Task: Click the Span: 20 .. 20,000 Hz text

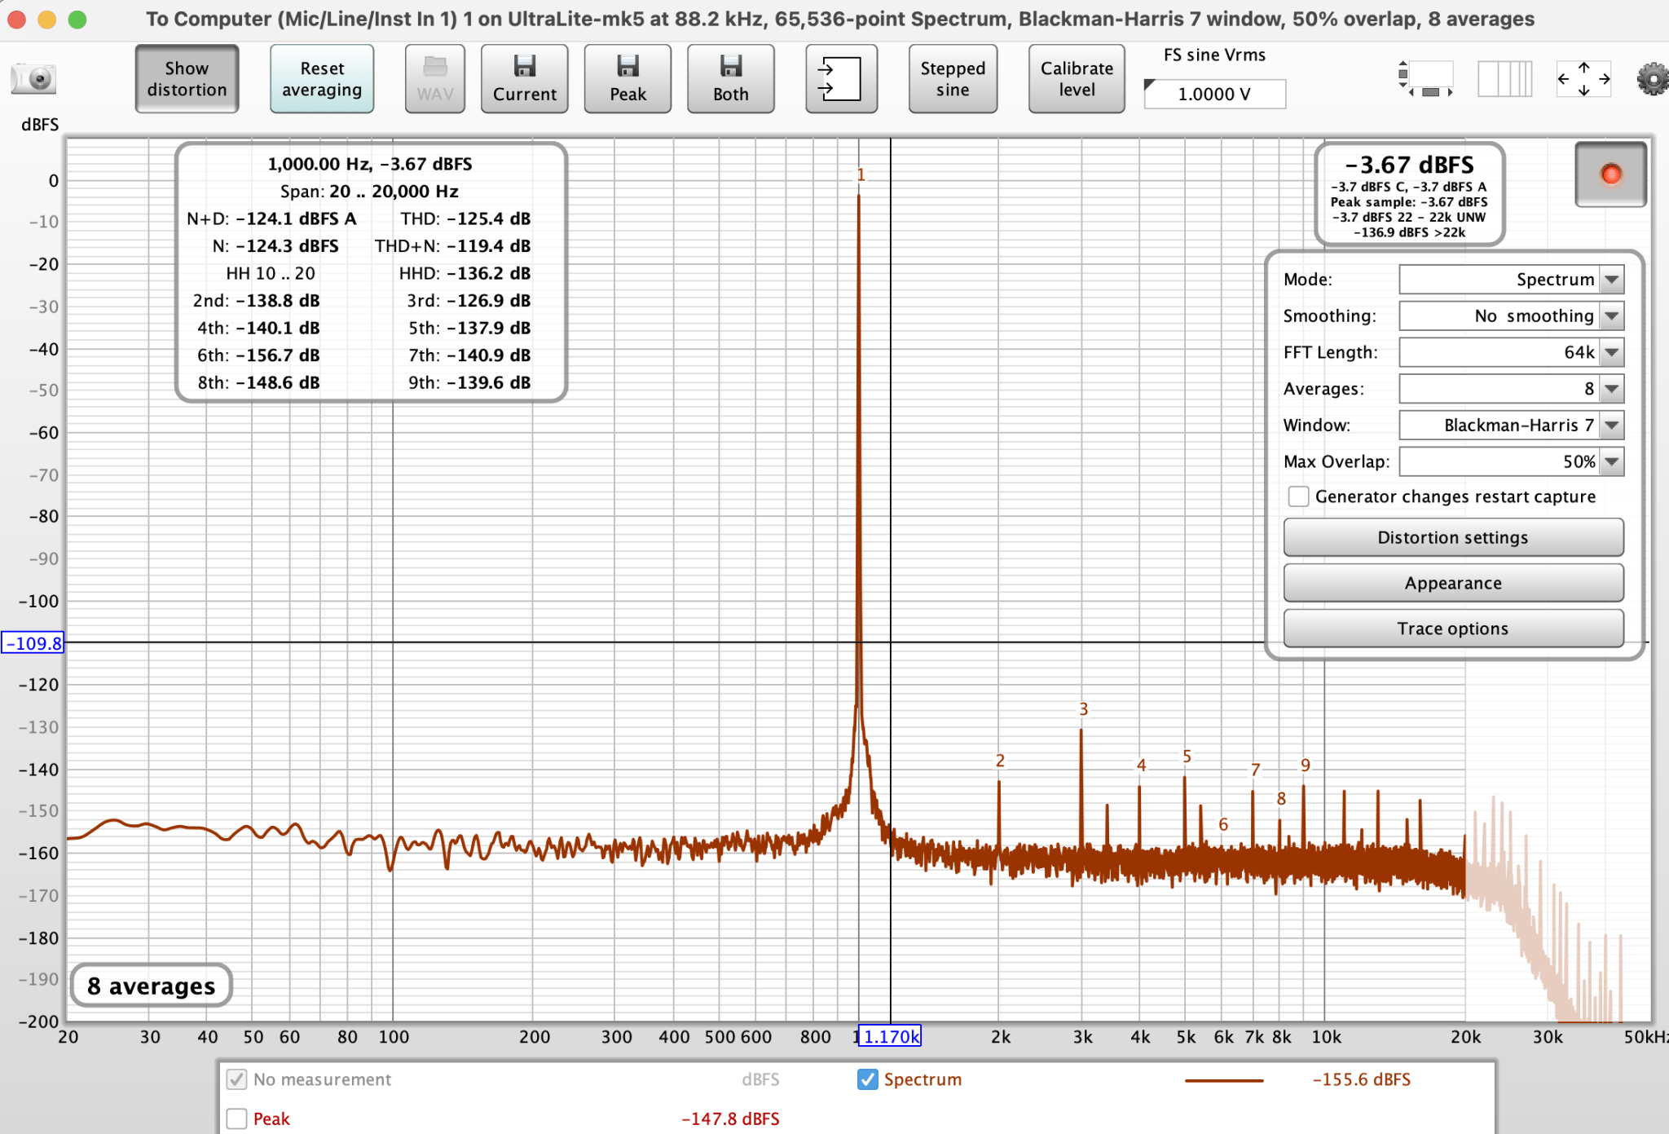Action: point(369,192)
